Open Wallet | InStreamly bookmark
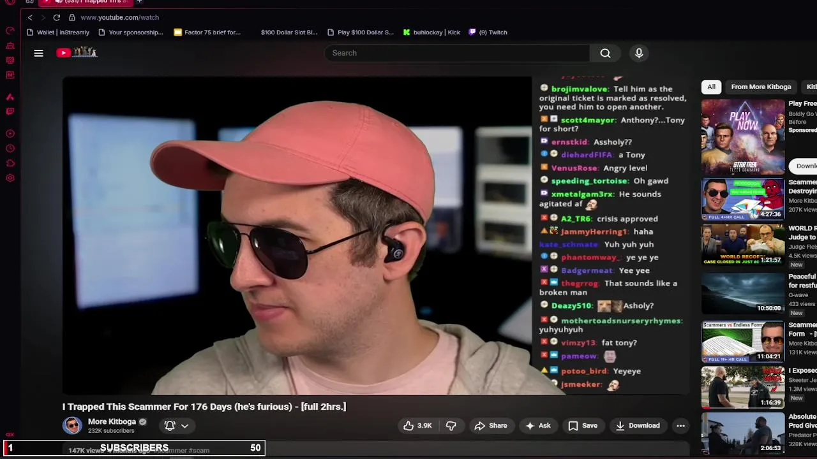 tap(57, 32)
